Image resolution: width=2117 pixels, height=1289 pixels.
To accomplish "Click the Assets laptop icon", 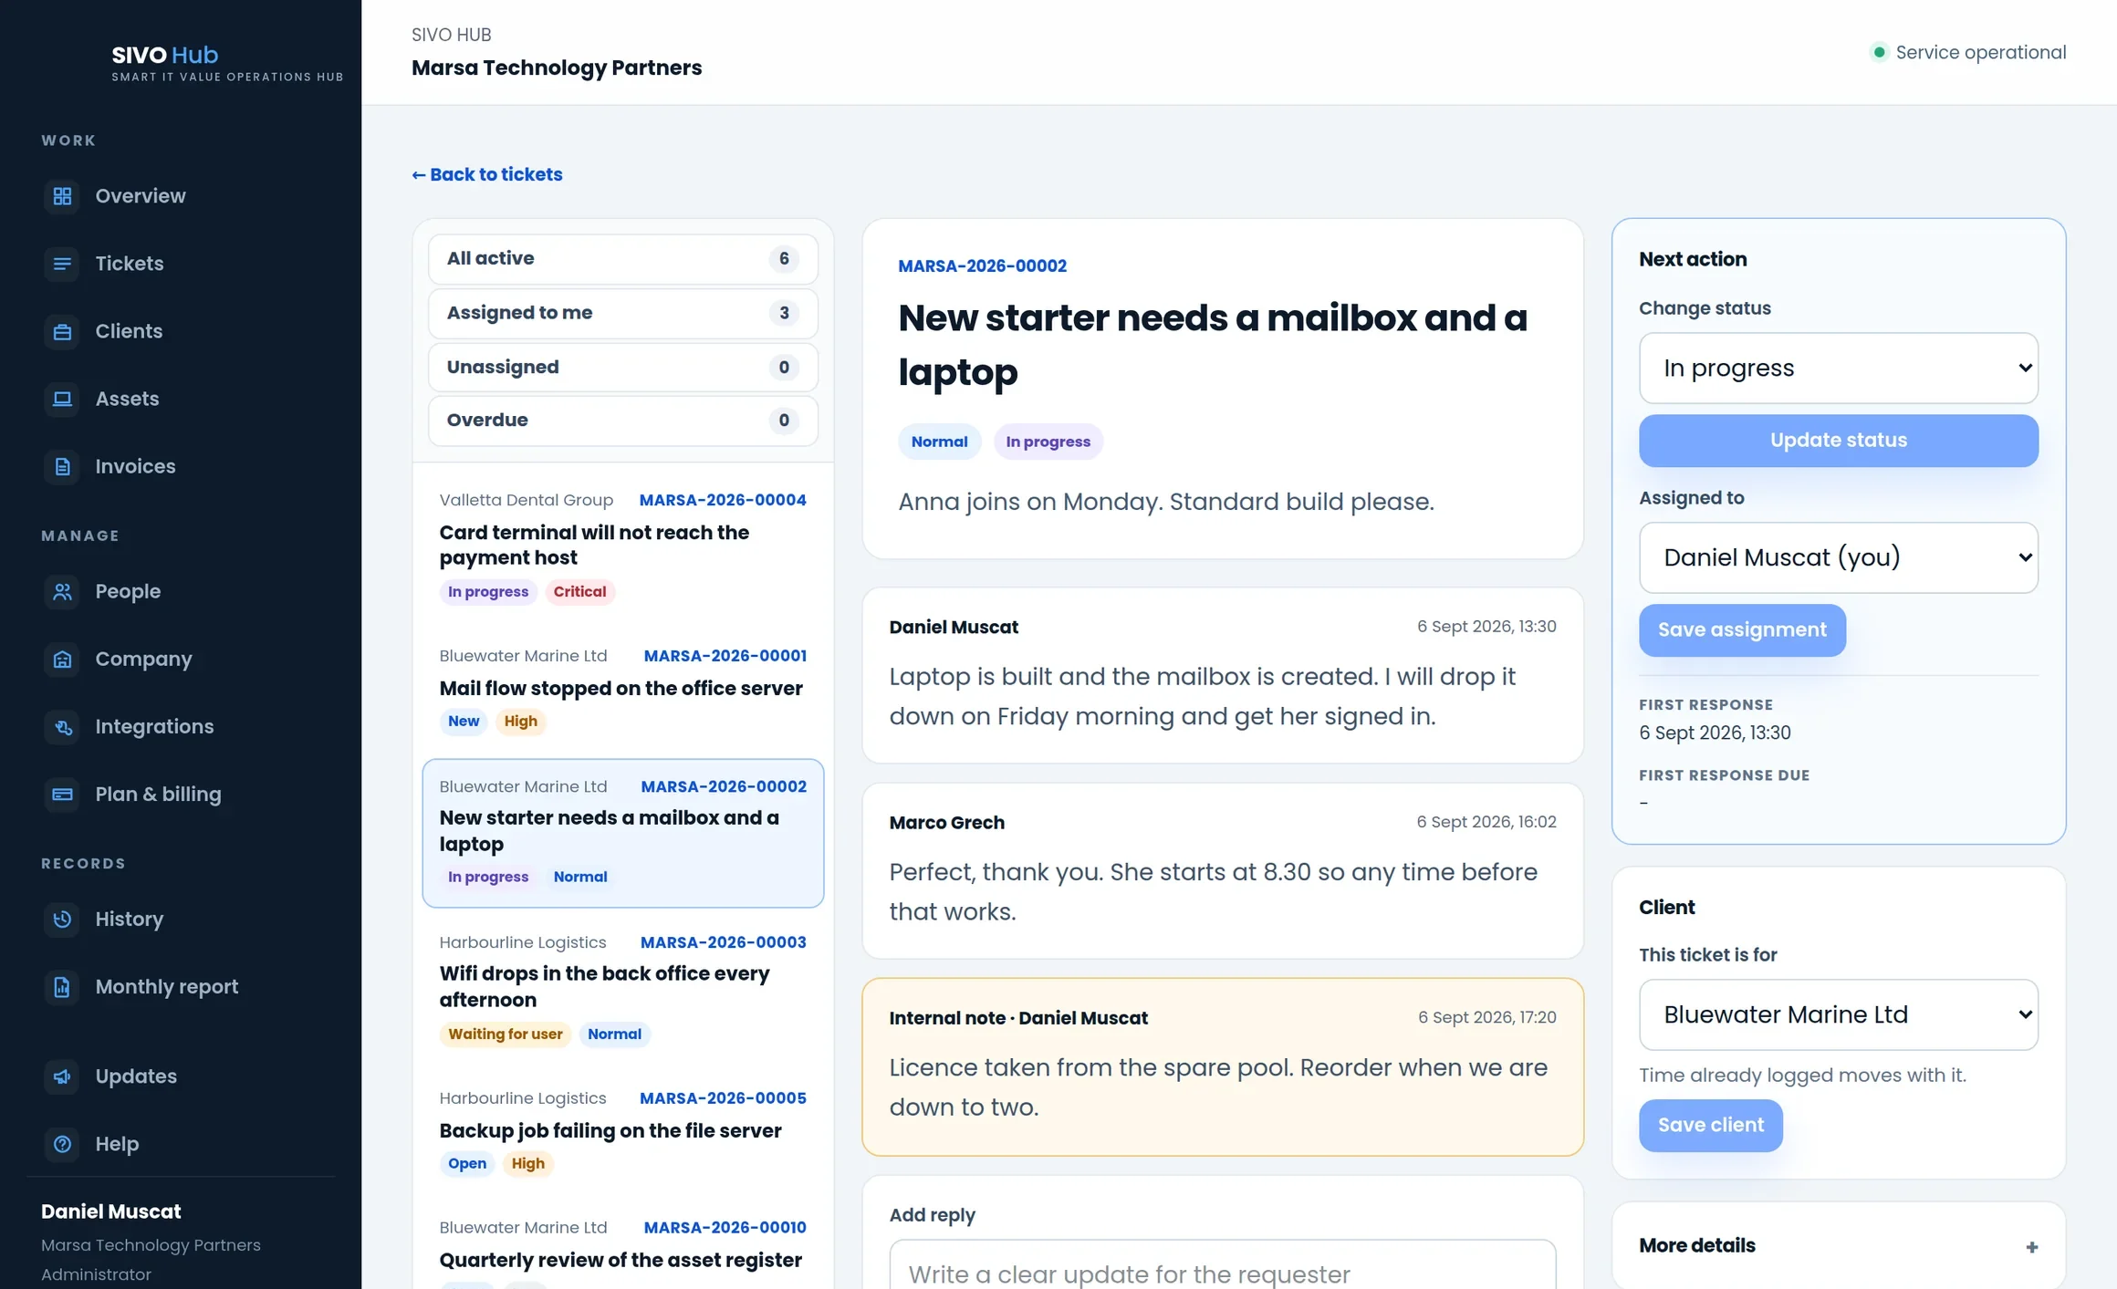I will pos(62,399).
